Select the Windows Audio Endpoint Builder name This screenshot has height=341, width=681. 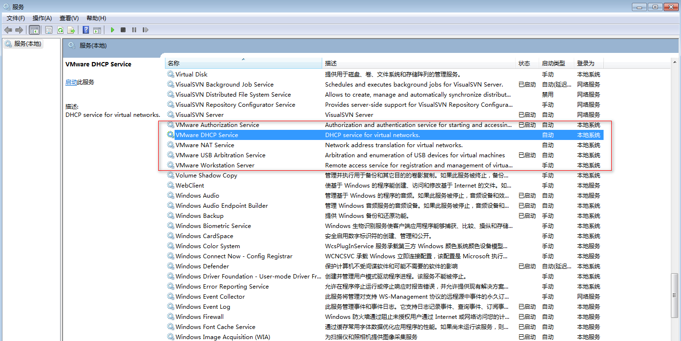tap(222, 205)
